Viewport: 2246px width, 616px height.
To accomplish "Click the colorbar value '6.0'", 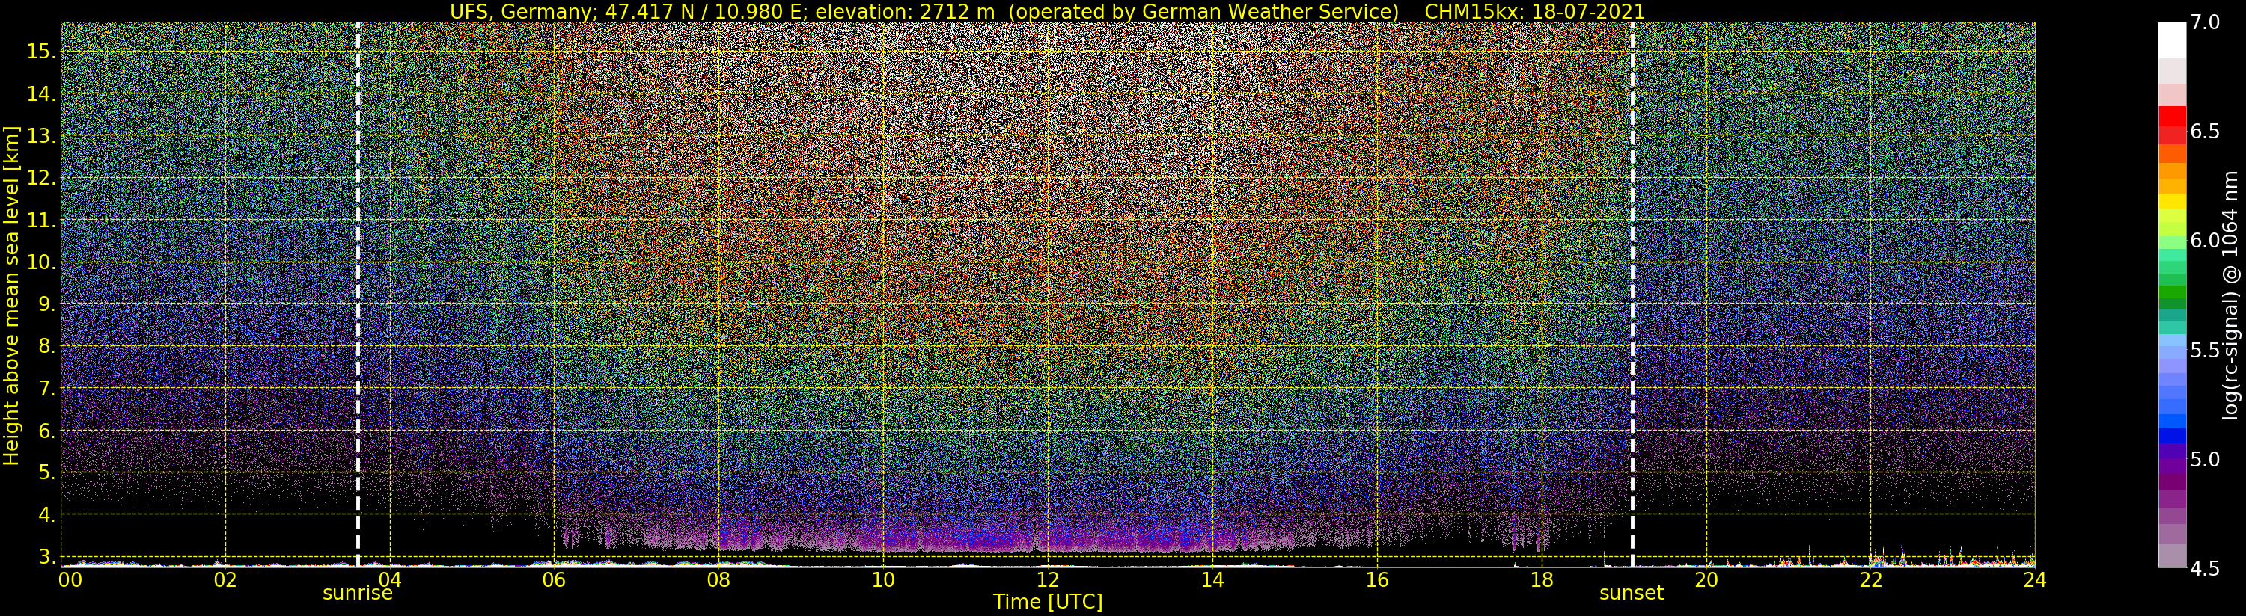I will point(2204,241).
